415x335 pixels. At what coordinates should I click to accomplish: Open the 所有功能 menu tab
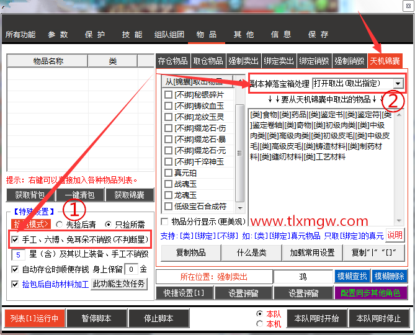[x=20, y=34]
